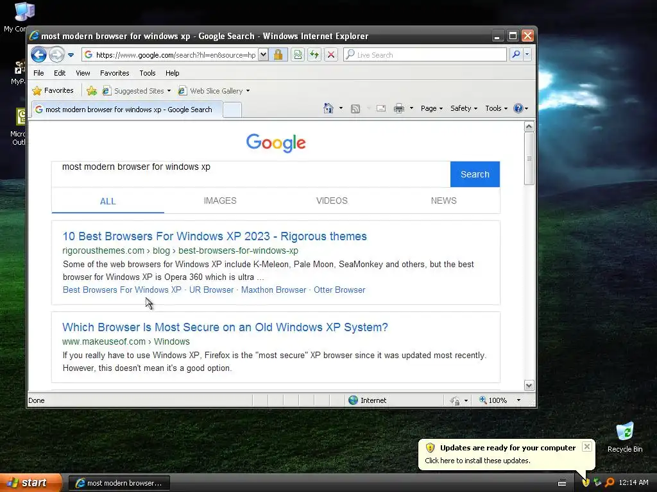The height and width of the screenshot is (492, 657).
Task: Open the Maxthon Browser sublink
Action: click(273, 290)
